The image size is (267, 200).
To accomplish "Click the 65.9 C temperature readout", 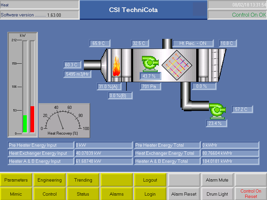I will (100, 43).
